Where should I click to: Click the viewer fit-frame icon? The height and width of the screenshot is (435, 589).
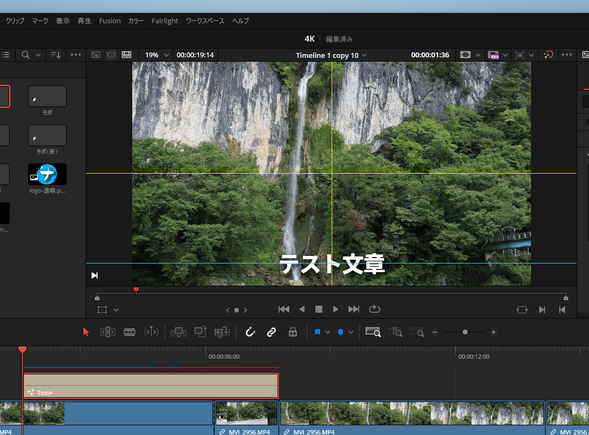(465, 55)
